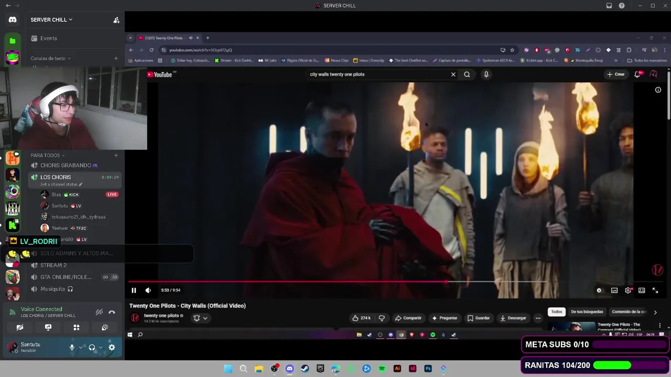Collapse the Canales de texto category
The width and height of the screenshot is (671, 377).
[x=50, y=58]
